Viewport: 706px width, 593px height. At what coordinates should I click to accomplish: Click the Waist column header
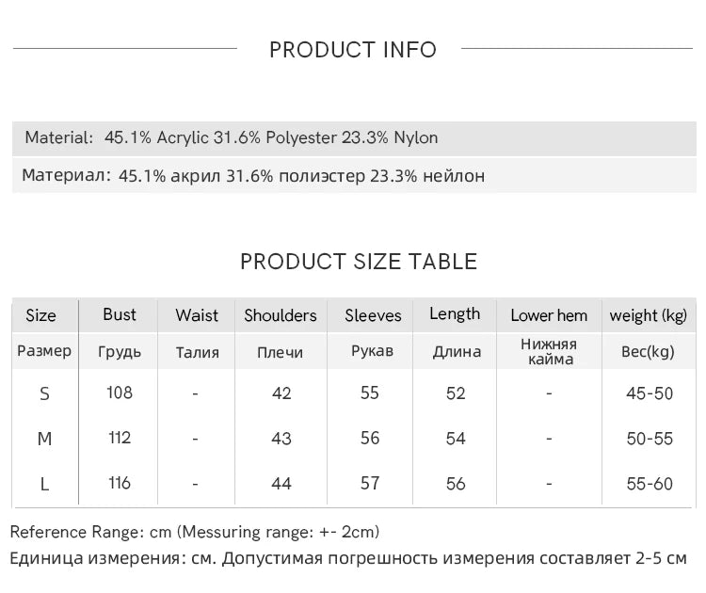[197, 315]
